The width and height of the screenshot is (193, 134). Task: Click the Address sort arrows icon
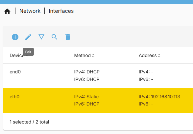(159, 56)
